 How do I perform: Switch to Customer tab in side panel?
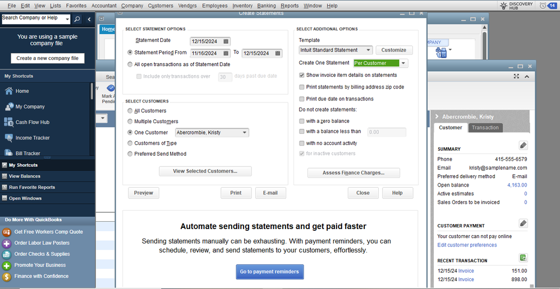pyautogui.click(x=451, y=128)
